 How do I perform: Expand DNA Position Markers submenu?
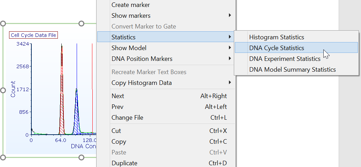142,59
